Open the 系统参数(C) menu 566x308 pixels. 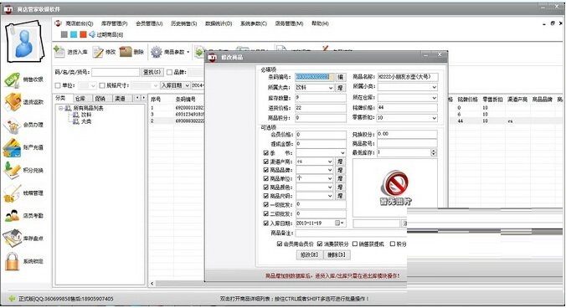click(254, 23)
